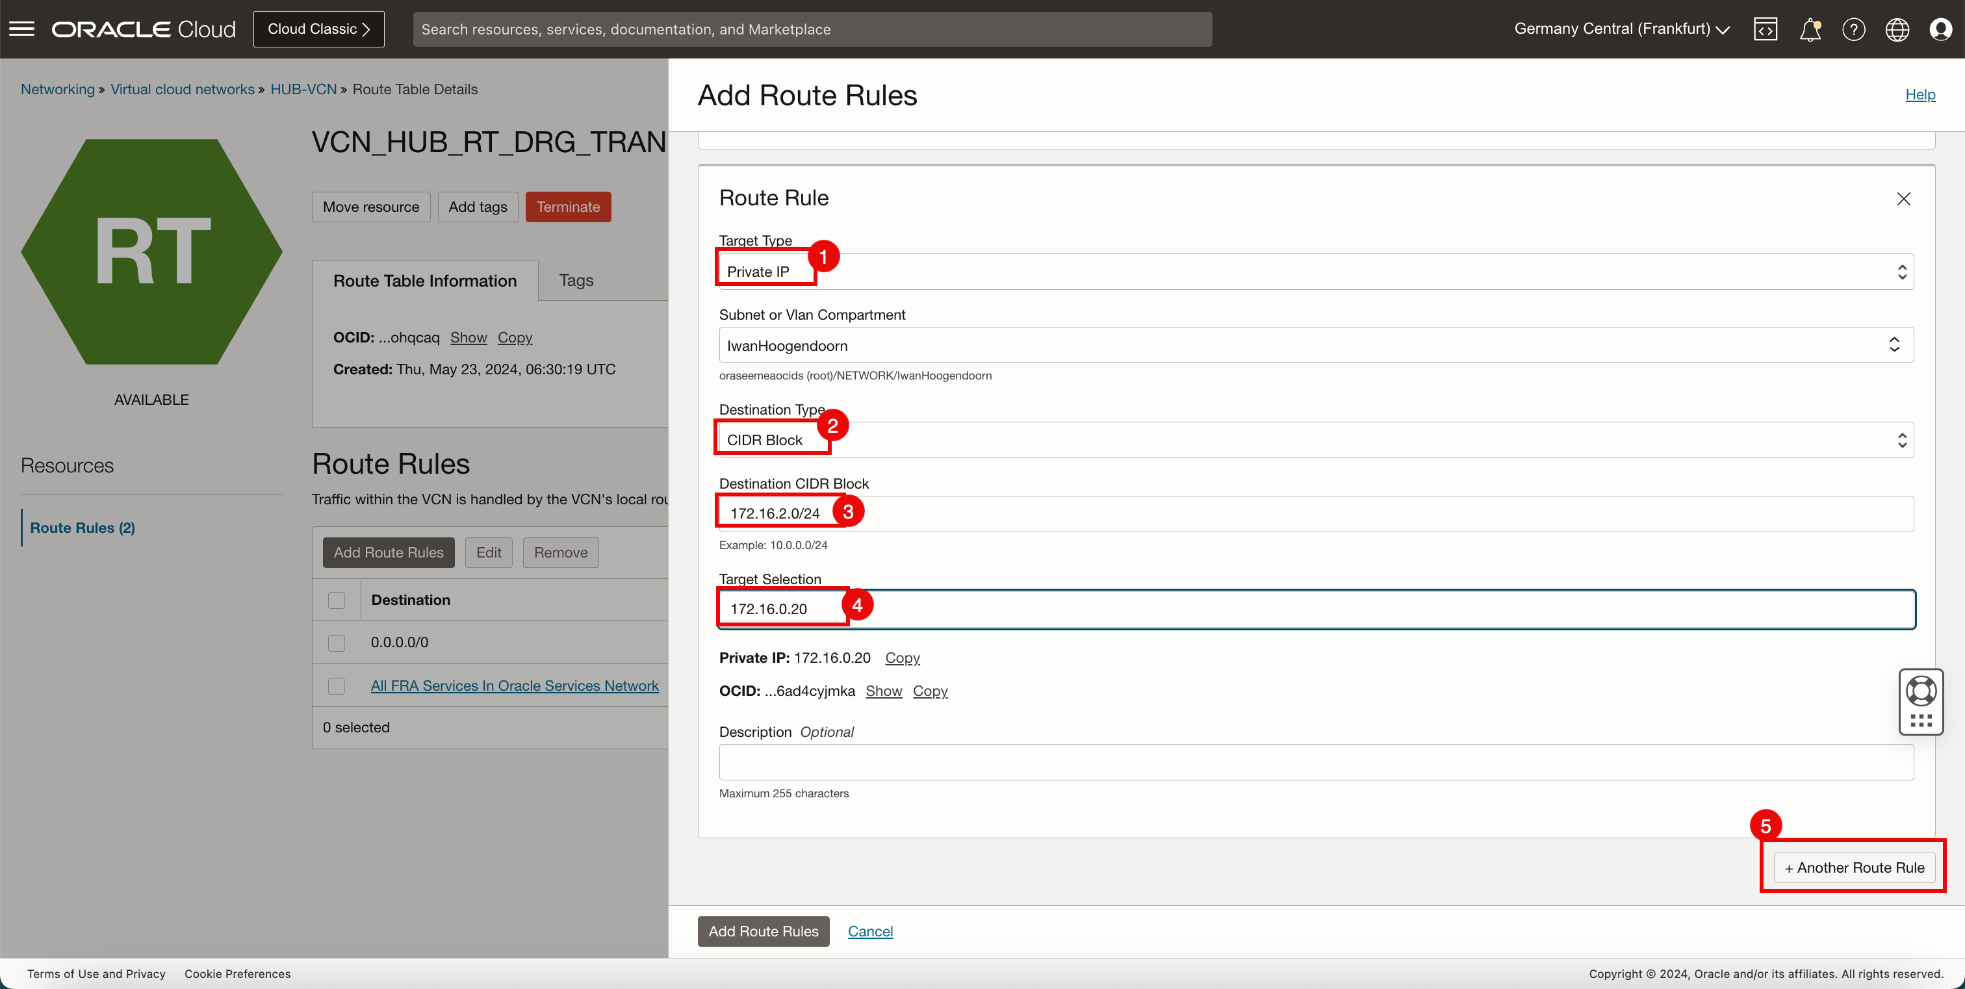
Task: Click the Cloud Shell terminal icon
Action: [x=1766, y=28]
